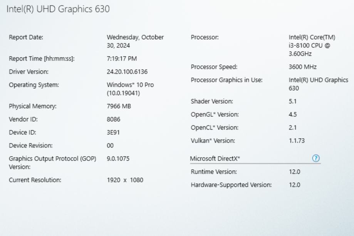Click the Vulkan Version value 1.1.73
The width and height of the screenshot is (354, 236).
point(296,141)
